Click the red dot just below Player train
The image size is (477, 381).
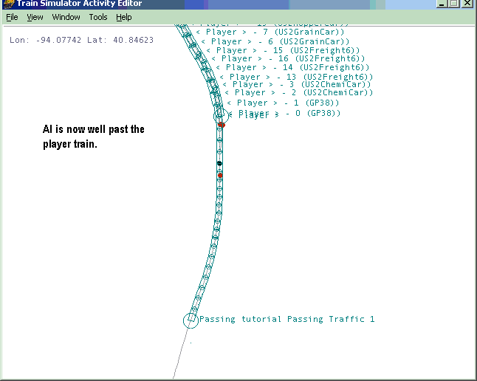tap(222, 125)
